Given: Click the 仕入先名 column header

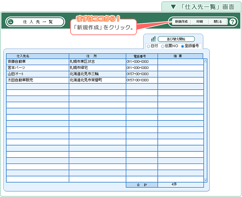Looking at the screenshot, I should tap(38, 56).
